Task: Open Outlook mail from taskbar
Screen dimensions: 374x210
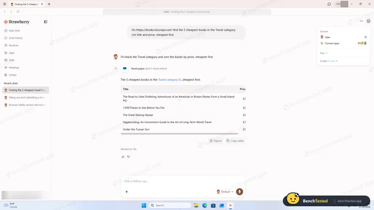Action: tap(222, 205)
